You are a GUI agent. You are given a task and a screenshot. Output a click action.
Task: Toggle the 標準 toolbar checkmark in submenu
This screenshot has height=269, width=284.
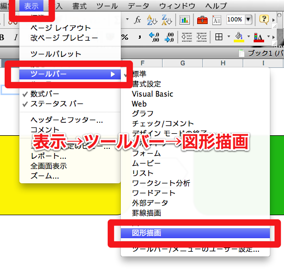coord(195,74)
